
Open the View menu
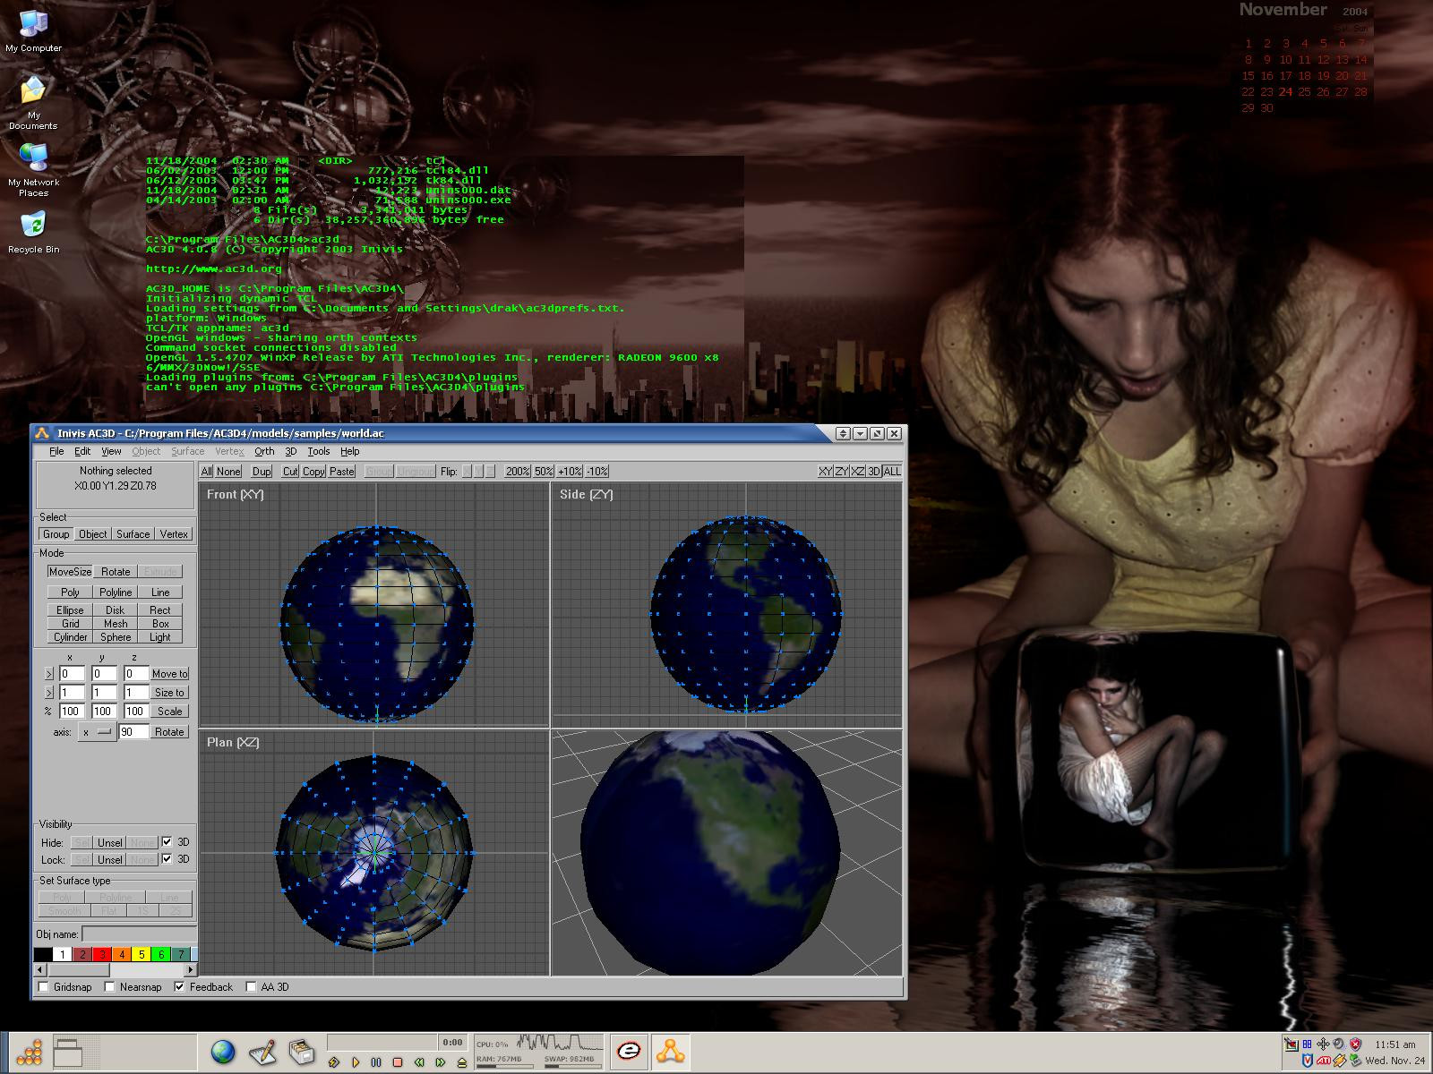coord(111,452)
